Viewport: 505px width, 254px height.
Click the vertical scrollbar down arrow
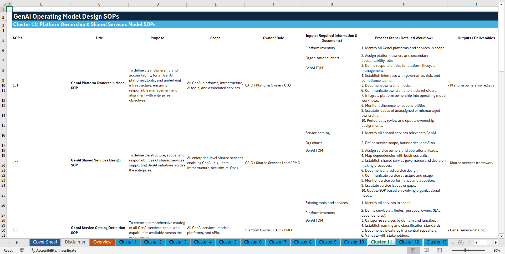502,236
